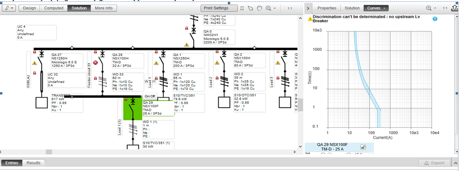Open the blue help question icon
Screen dimensions: 459x171
[435, 19]
